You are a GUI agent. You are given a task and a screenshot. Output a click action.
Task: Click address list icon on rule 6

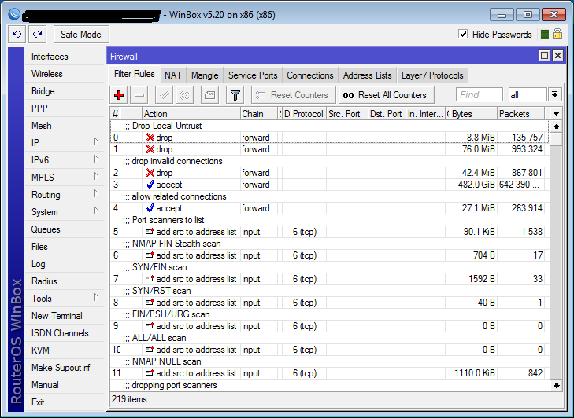[x=150, y=255]
